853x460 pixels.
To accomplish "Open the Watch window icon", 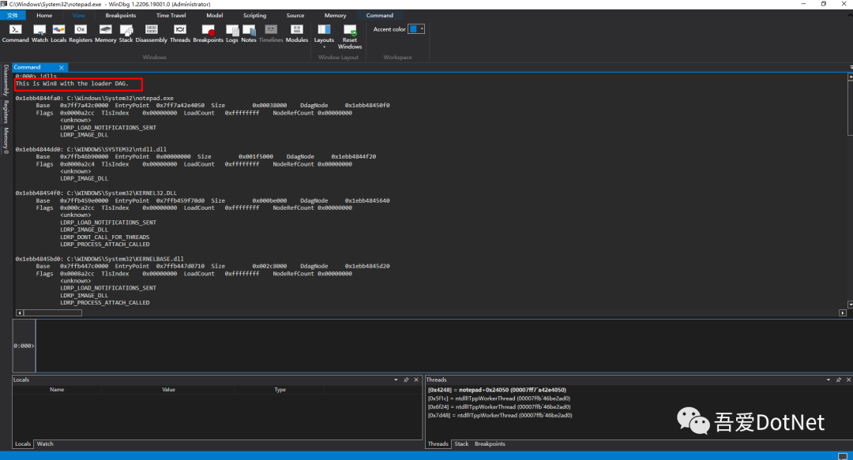I will (39, 33).
